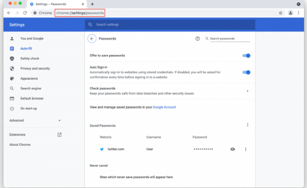
Task: Expand the Advanced section arrow
Action: pos(59,120)
